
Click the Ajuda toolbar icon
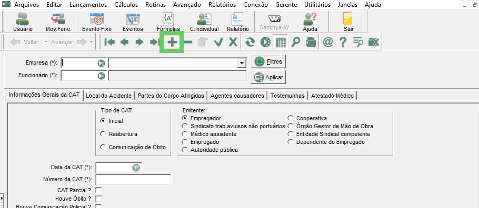(x=310, y=22)
